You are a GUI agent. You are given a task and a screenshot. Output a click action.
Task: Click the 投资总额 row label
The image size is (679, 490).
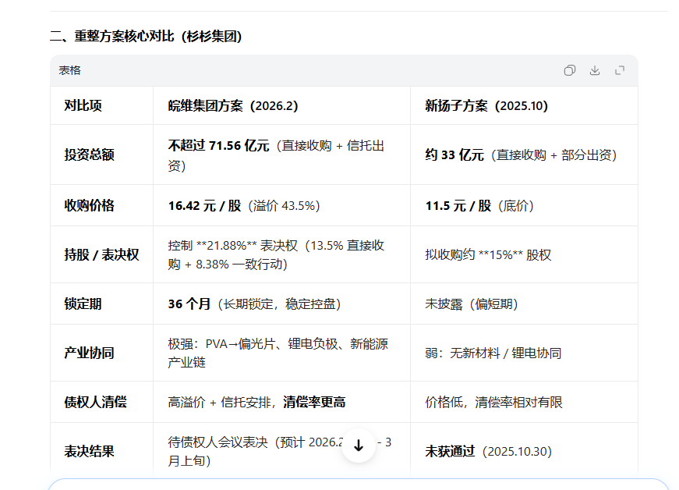click(x=89, y=154)
